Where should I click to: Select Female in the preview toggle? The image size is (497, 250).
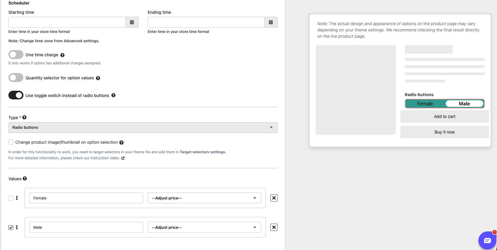(x=425, y=104)
